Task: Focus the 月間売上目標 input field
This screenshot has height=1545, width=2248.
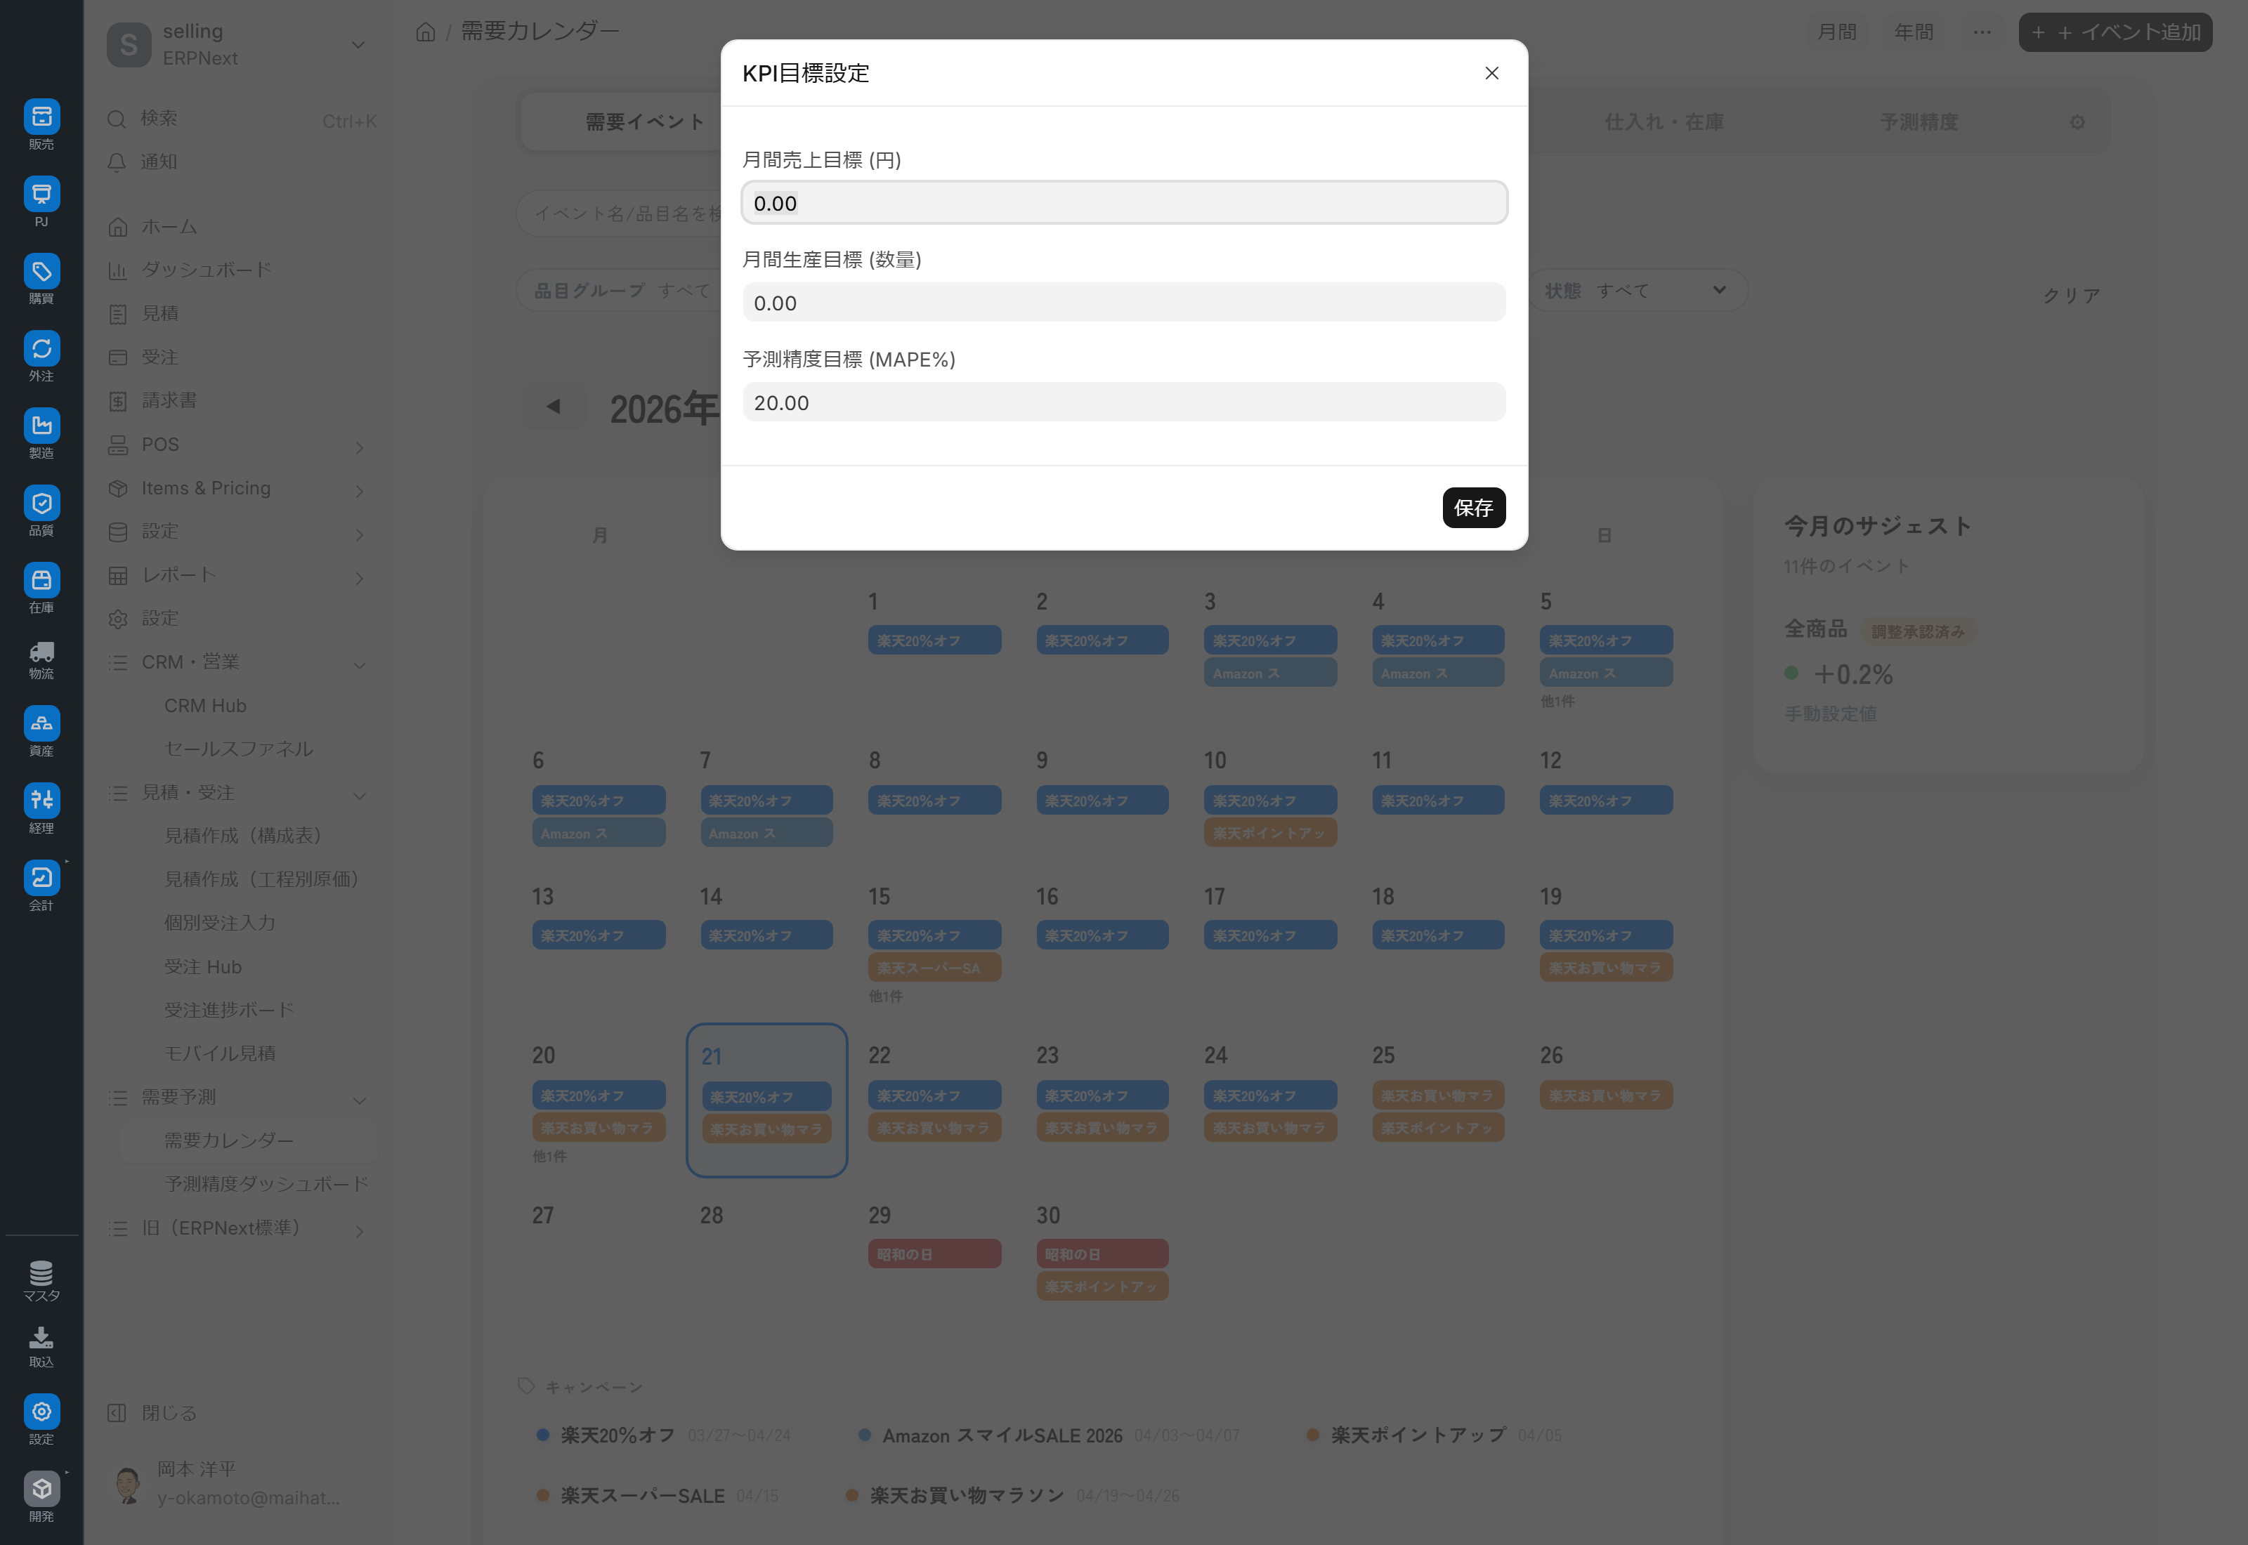Action: tap(1124, 203)
